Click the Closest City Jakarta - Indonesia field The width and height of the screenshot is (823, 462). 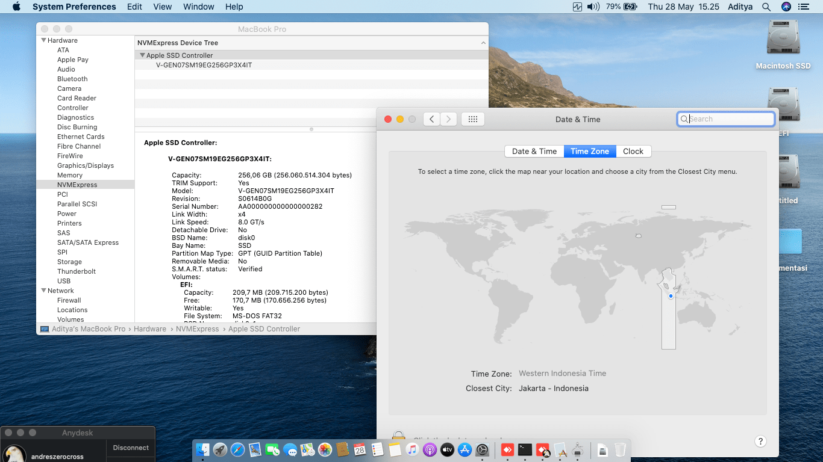click(x=554, y=389)
